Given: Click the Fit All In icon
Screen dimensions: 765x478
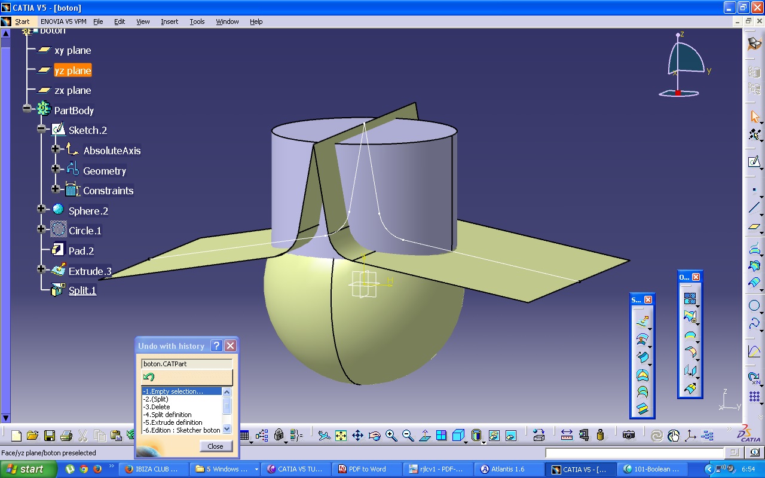Looking at the screenshot, I should click(341, 436).
